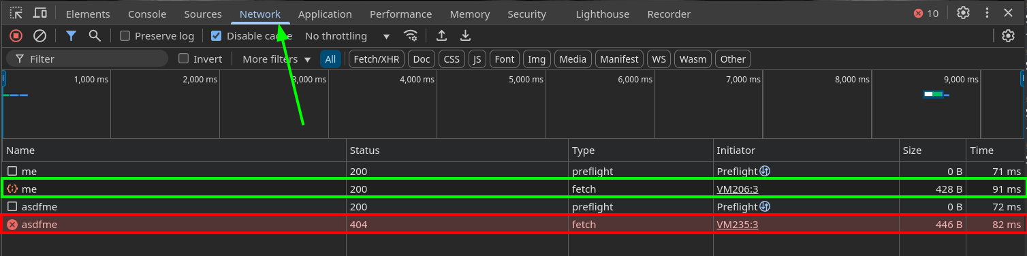The width and height of the screenshot is (1027, 256).
Task: Toggle device toolbar icon
Action: click(40, 13)
